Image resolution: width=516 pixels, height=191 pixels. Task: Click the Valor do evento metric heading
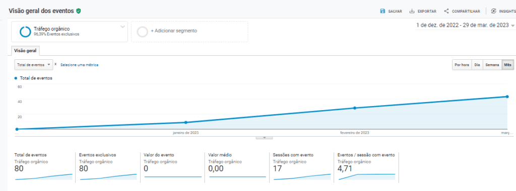coord(159,155)
